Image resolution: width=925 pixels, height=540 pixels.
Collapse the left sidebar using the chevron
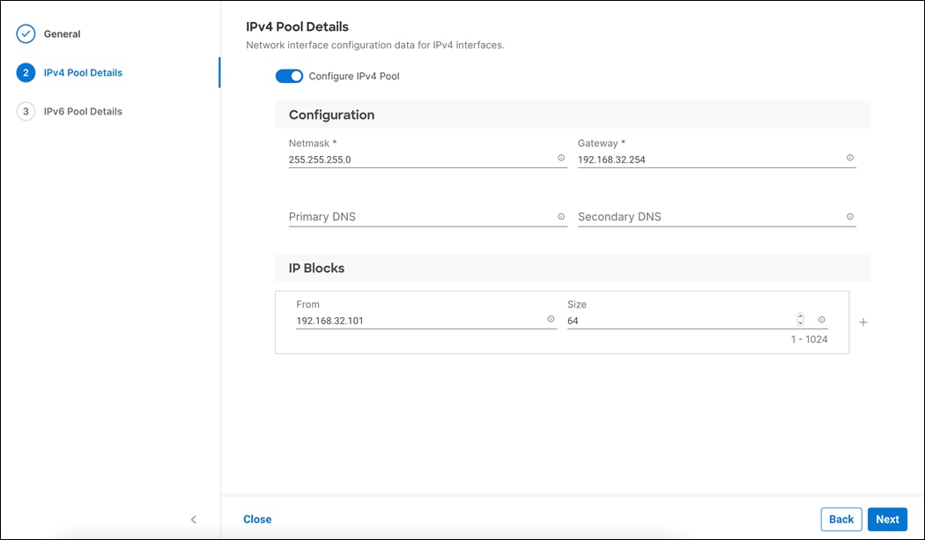click(x=193, y=520)
